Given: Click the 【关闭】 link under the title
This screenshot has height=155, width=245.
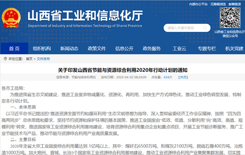Looking at the screenshot, I should [183, 77].
